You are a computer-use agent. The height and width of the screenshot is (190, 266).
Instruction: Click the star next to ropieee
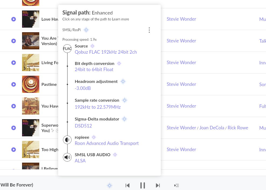coord(94,137)
